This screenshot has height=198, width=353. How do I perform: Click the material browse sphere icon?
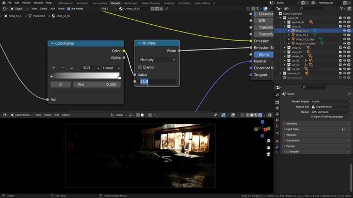(x=121, y=9)
